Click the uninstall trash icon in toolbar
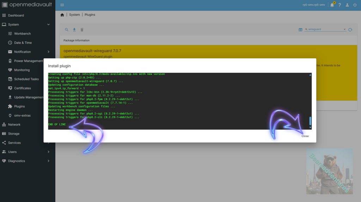Viewport: 361px width, 202px height. [x=82, y=30]
